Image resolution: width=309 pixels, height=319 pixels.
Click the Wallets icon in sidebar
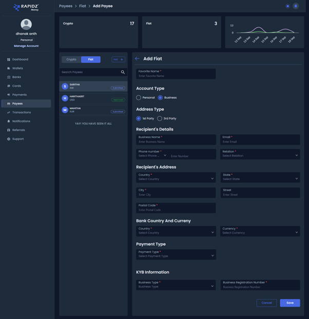9,68
